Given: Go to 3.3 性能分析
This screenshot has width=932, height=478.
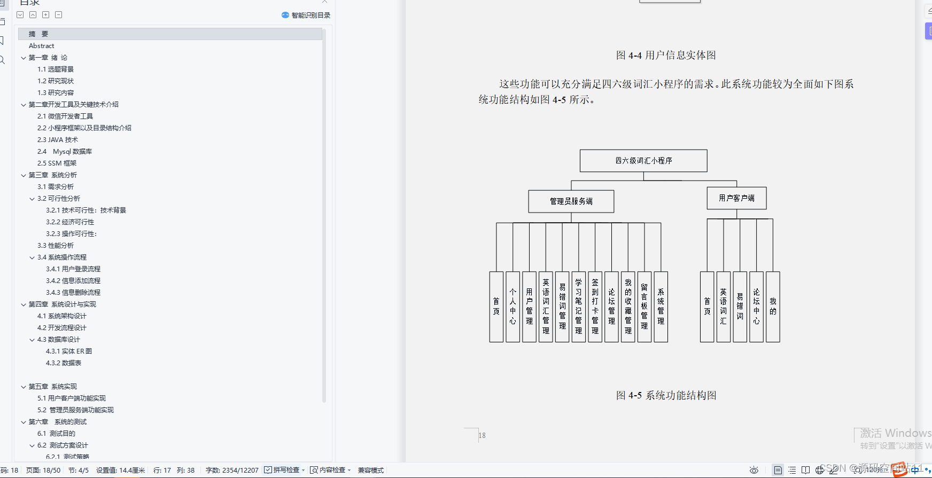Looking at the screenshot, I should point(56,246).
